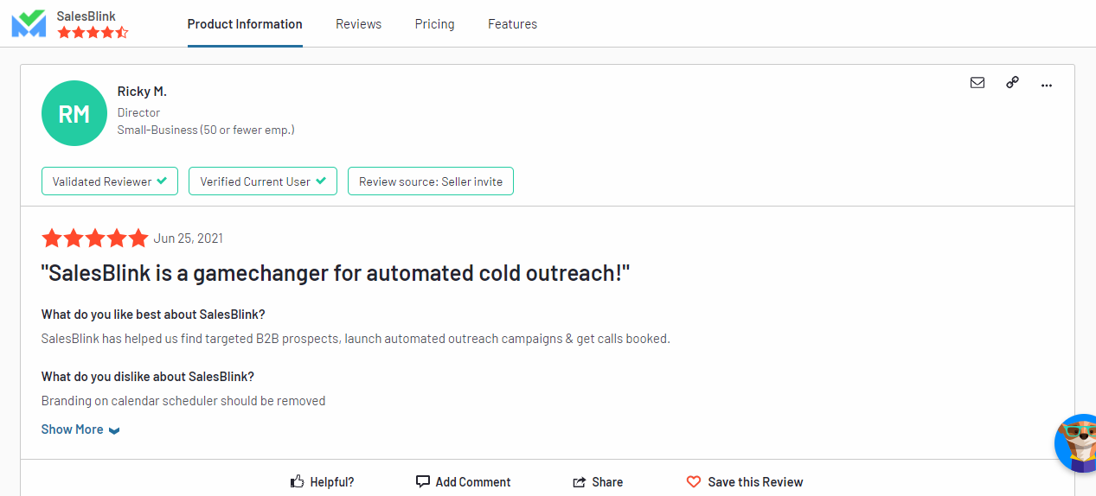This screenshot has height=496, width=1096.
Task: Click the thumbs-up icon
Action: tap(298, 481)
